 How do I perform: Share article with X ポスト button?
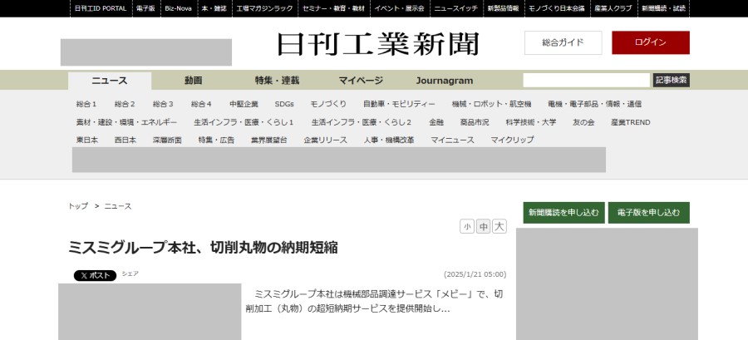tap(95, 275)
